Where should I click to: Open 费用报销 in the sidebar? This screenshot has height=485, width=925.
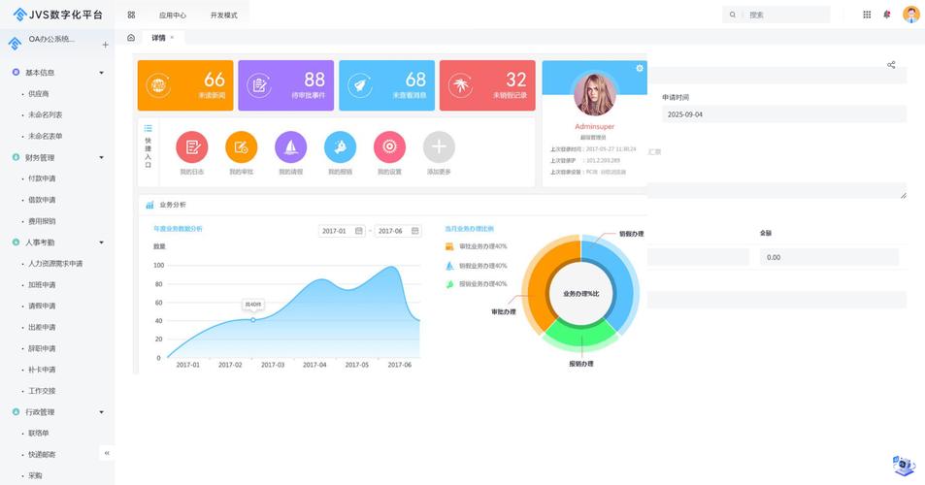(x=42, y=221)
